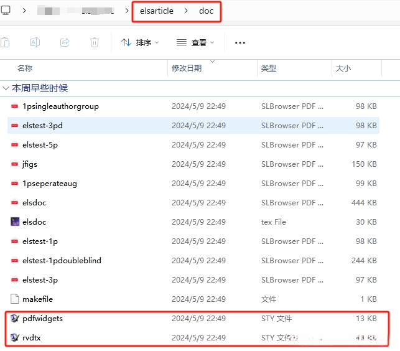Click blank file icon of makefile
Viewport: 400px width, 351px height.
[x=14, y=299]
